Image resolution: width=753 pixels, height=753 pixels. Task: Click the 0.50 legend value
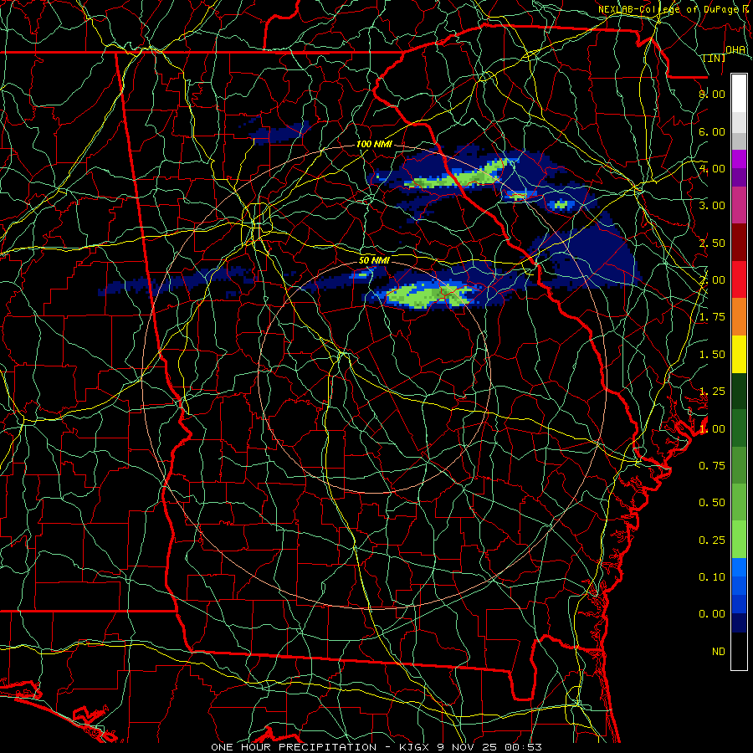[x=712, y=503]
